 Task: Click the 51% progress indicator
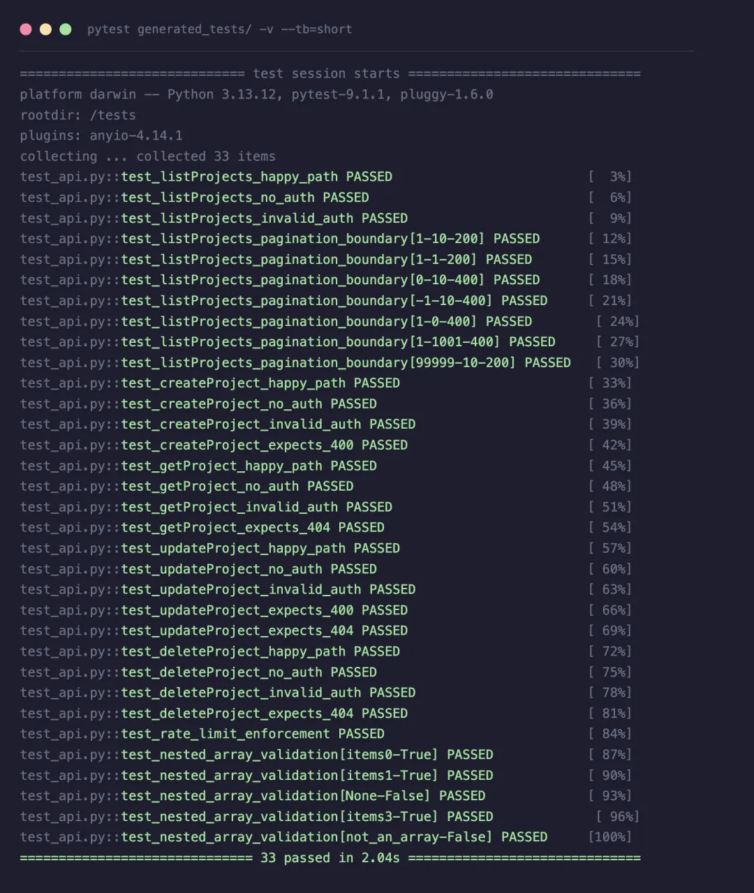coord(610,507)
